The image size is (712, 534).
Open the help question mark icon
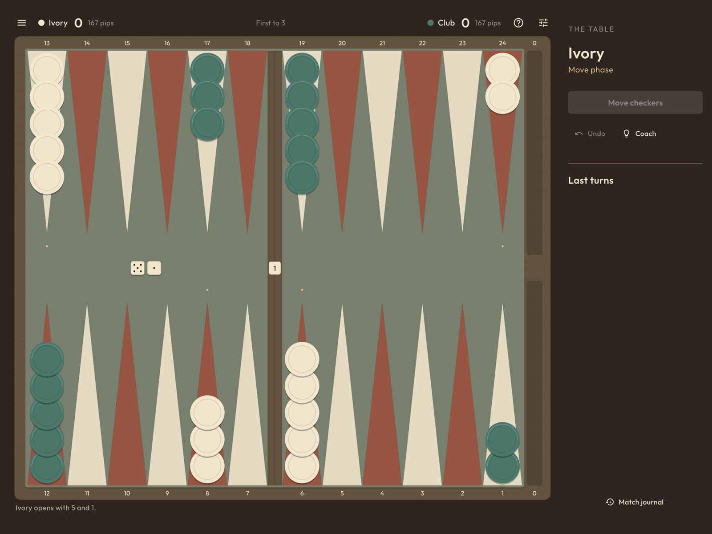pos(518,23)
